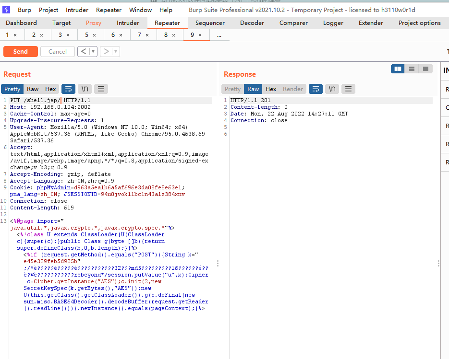Open the Repeater menu in menu bar

109,10
